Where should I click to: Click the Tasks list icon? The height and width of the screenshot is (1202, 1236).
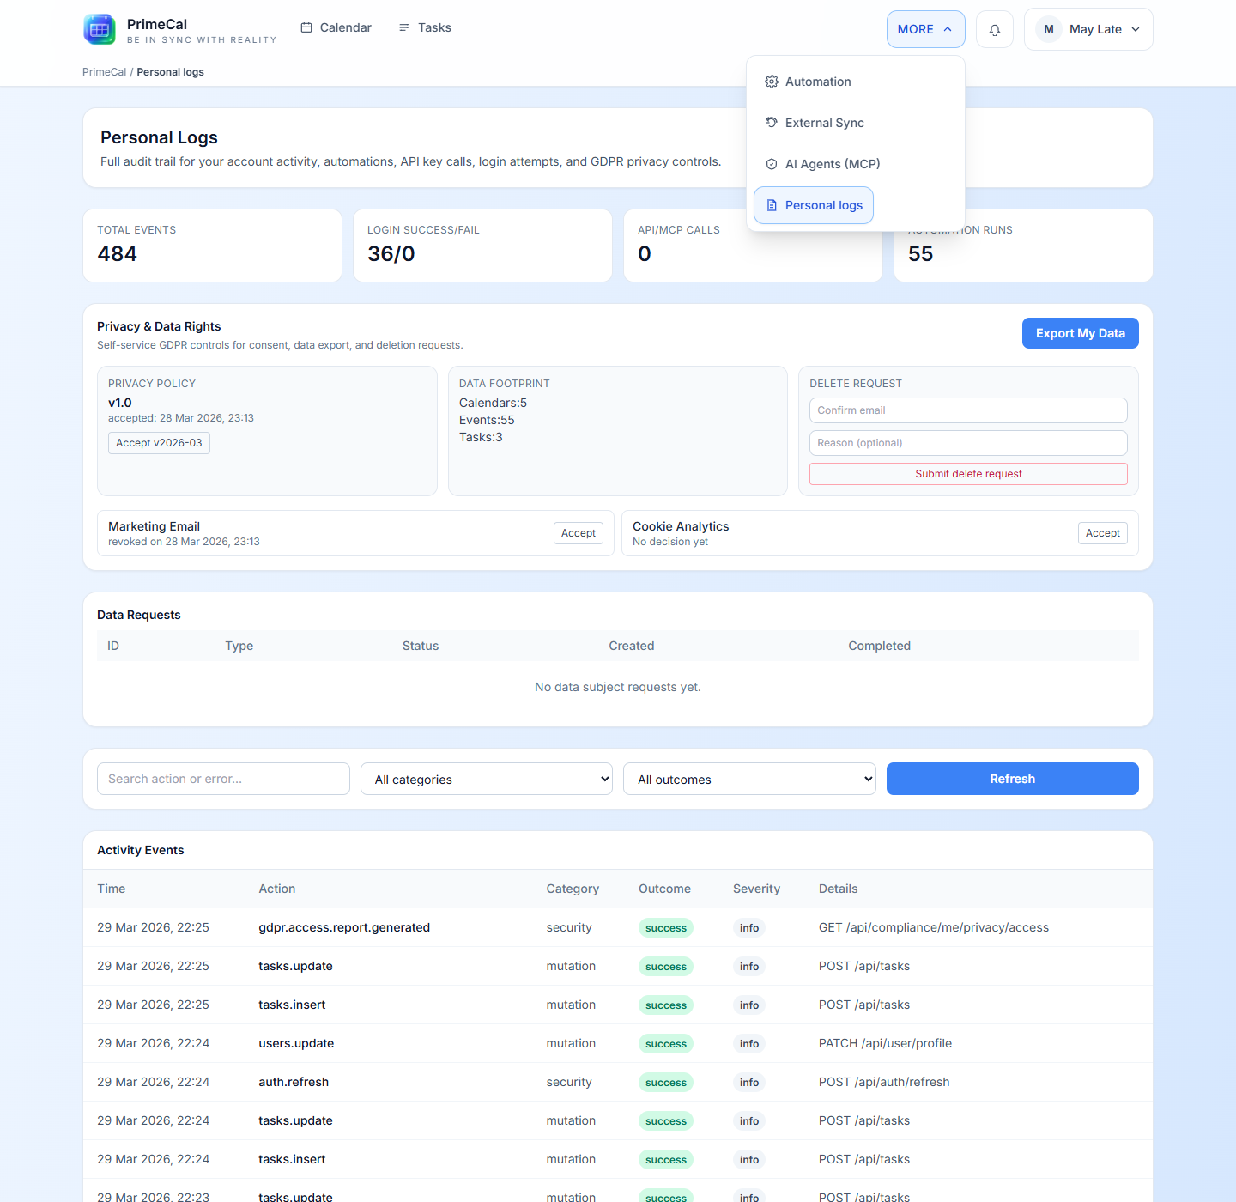tap(403, 27)
